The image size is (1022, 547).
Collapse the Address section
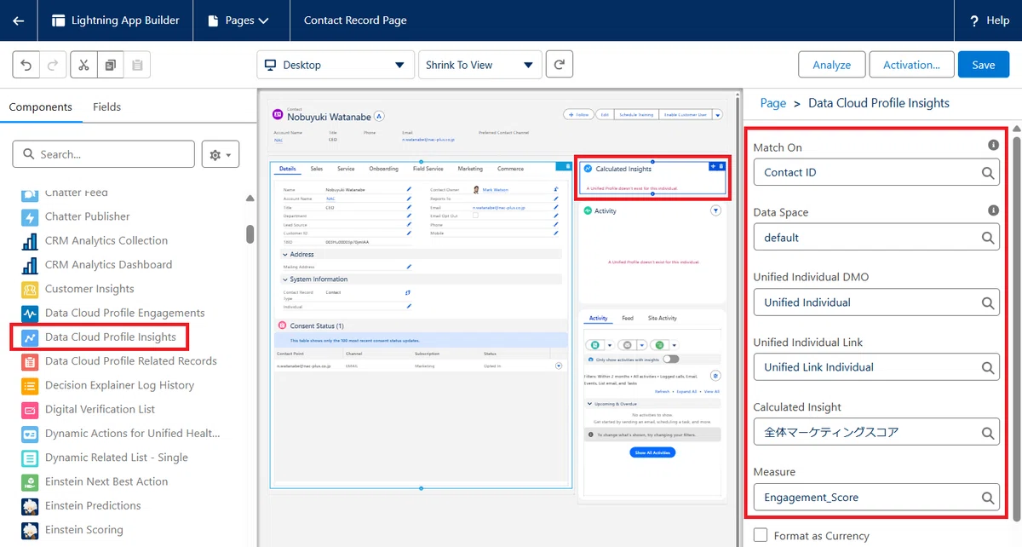(284, 254)
